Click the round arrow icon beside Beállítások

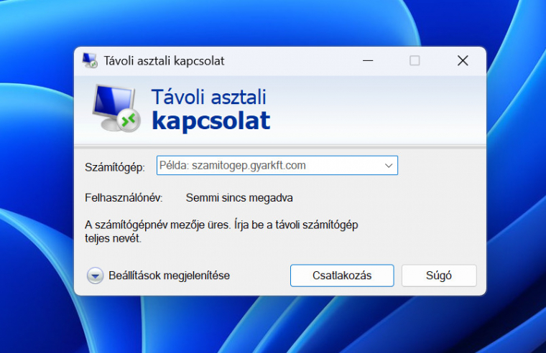(x=96, y=276)
